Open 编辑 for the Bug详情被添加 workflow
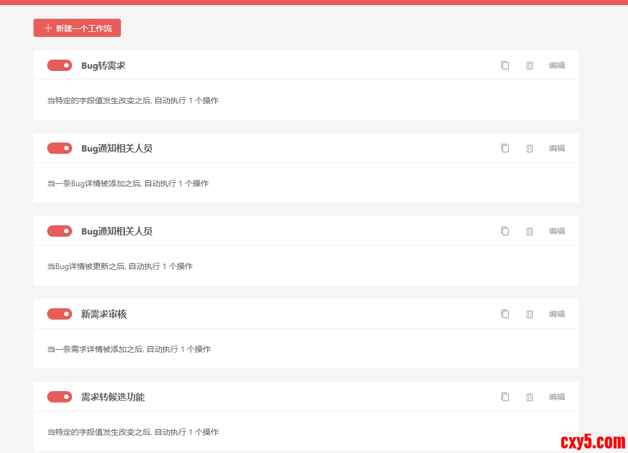 tap(556, 148)
